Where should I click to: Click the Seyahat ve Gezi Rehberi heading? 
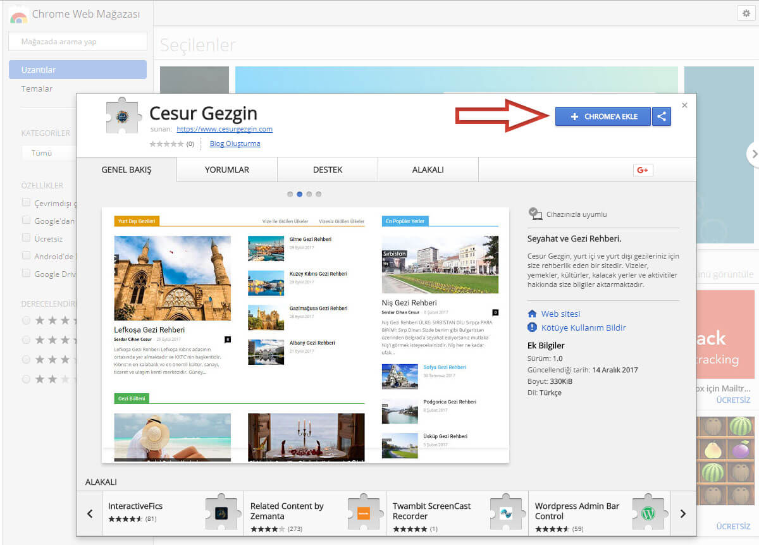pos(574,238)
